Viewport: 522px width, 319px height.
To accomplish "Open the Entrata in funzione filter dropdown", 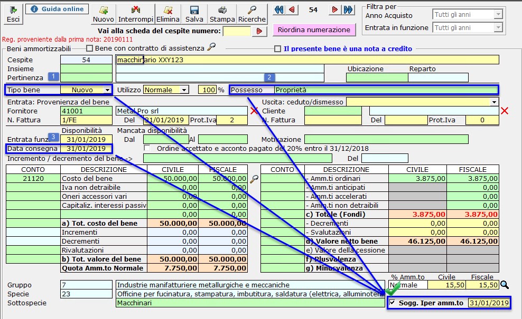I will point(498,27).
